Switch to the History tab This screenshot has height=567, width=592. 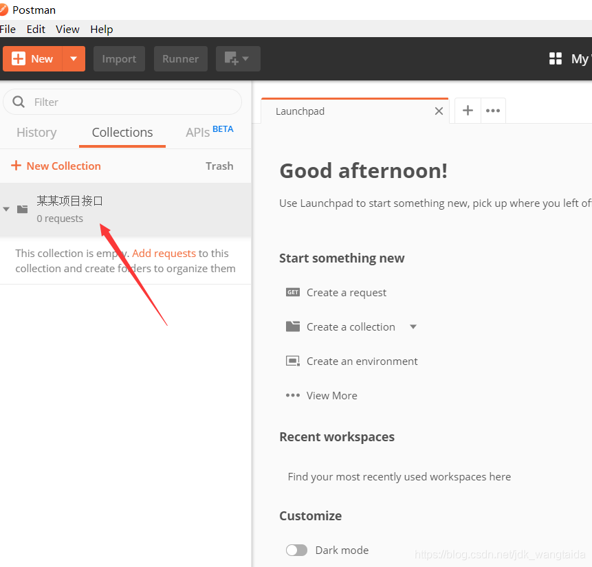click(36, 133)
